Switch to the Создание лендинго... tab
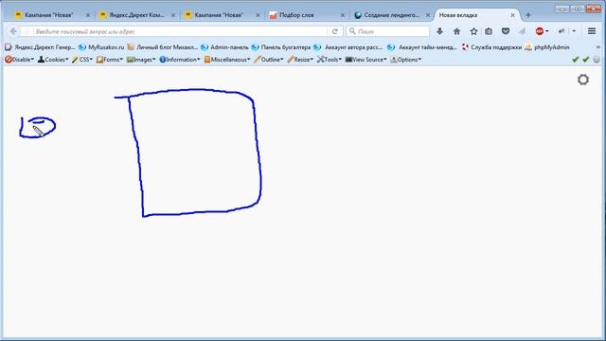 click(x=391, y=15)
